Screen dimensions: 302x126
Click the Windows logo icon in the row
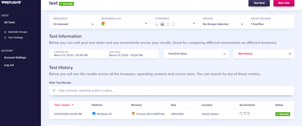pyautogui.click(x=94, y=114)
